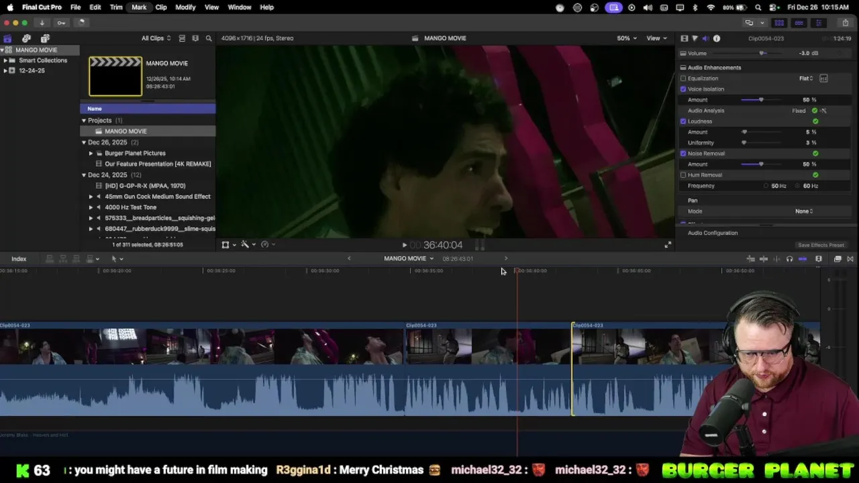Expand the Burger Planet Pictures clip
The height and width of the screenshot is (483, 859).
[91, 153]
